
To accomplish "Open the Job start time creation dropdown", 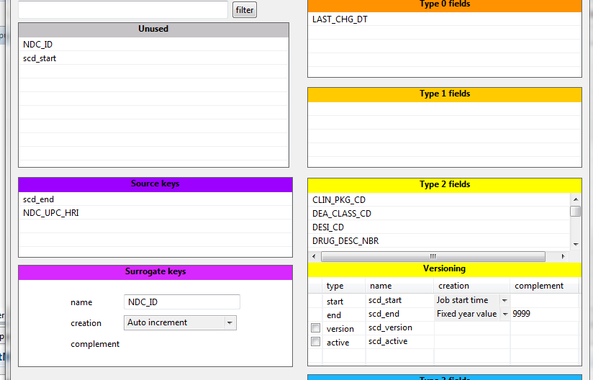I will click(x=504, y=300).
